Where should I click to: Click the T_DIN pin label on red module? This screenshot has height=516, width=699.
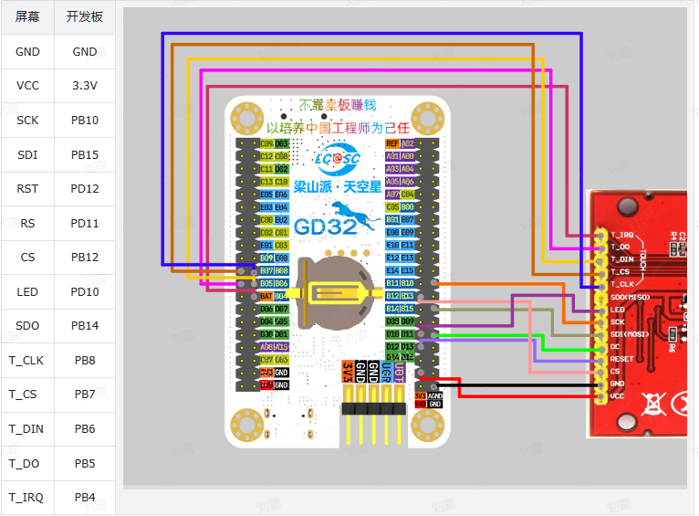pyautogui.click(x=621, y=259)
